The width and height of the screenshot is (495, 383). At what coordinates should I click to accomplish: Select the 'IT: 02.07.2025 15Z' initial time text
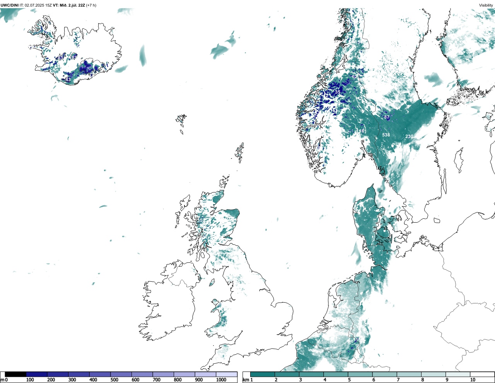36,5
